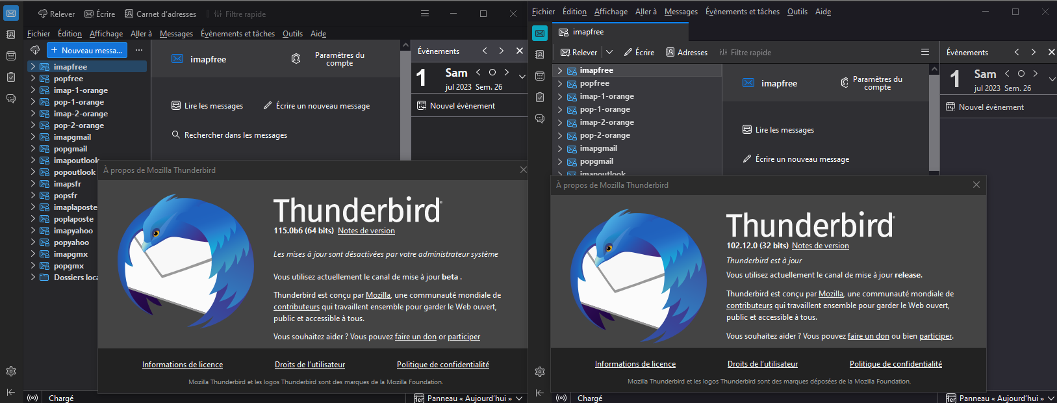Open Relever dropdown arrow in right window
This screenshot has width=1057, height=403.
coord(609,52)
